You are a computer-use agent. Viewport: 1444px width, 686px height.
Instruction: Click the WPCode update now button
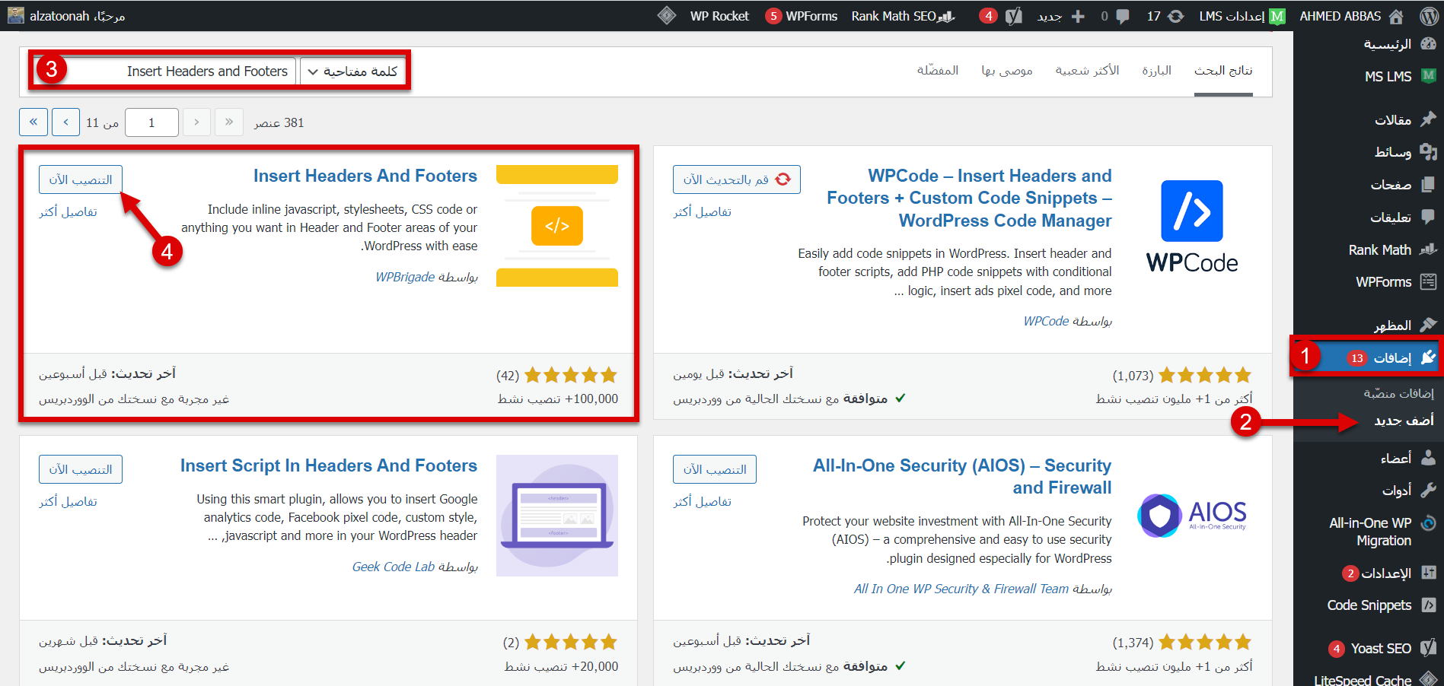(736, 179)
